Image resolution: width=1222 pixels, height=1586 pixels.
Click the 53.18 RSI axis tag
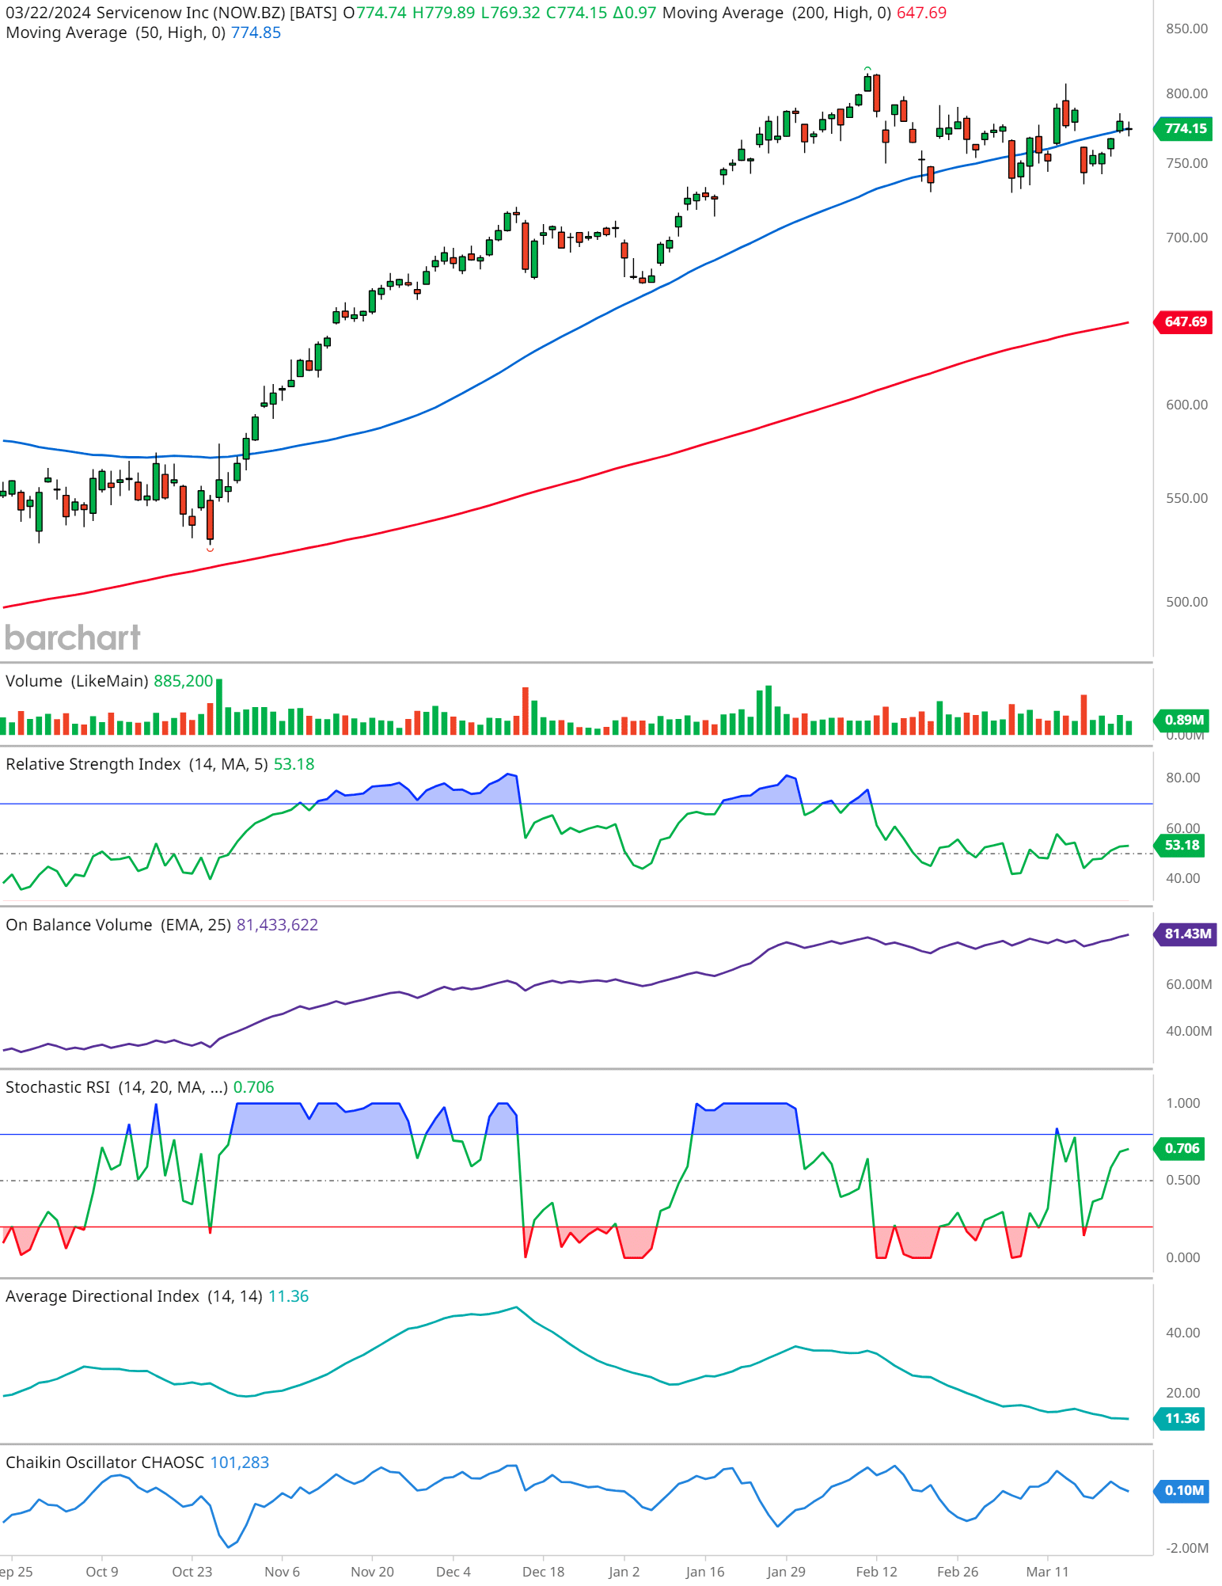[x=1181, y=845]
